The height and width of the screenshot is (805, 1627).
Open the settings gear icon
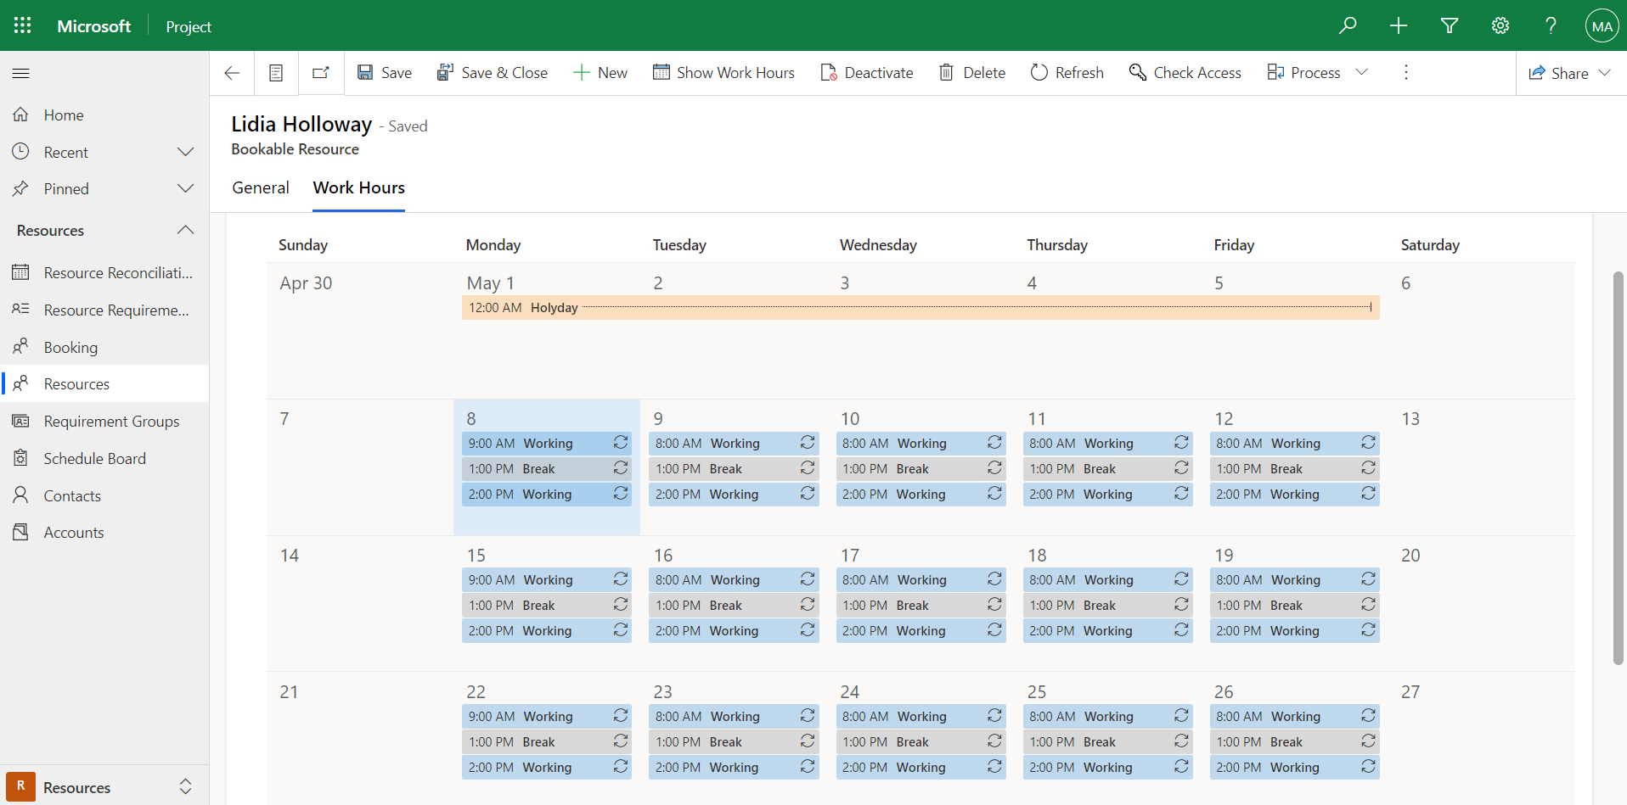(1500, 25)
